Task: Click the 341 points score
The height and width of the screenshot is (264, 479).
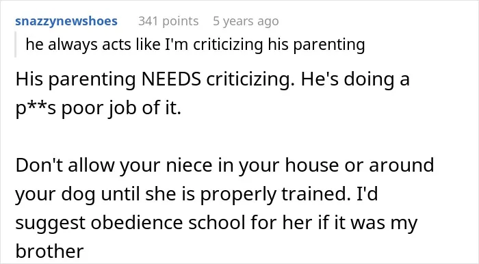Action: tap(168, 21)
